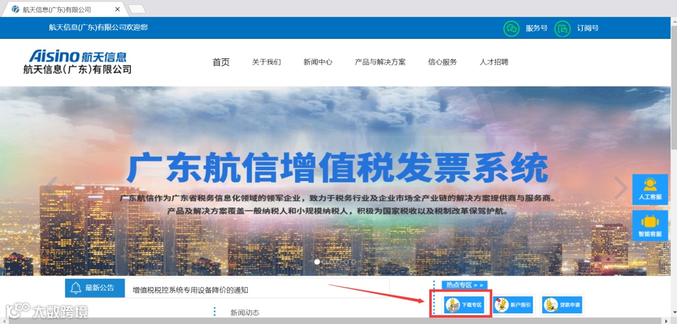This screenshot has width=677, height=324.
Task: Click the 订阅号 subscription icon
Action: click(x=562, y=28)
